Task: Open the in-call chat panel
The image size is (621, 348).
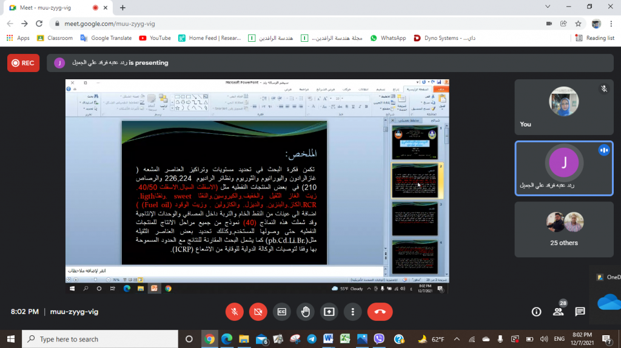Action: coord(580,312)
